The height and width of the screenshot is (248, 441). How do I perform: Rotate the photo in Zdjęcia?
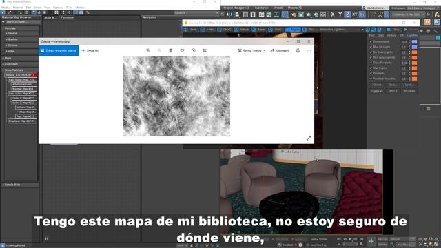(x=194, y=50)
